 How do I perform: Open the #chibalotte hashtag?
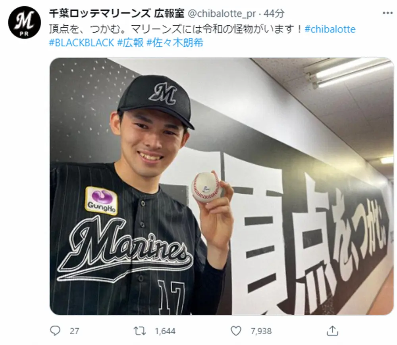pos(330,29)
